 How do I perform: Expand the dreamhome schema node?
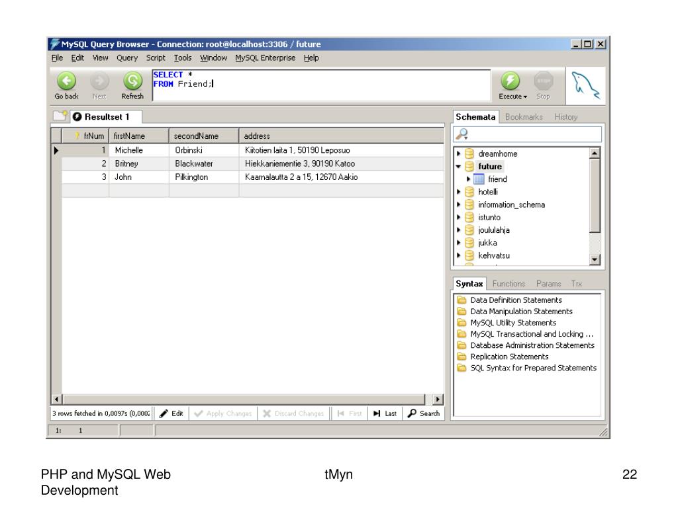click(459, 153)
